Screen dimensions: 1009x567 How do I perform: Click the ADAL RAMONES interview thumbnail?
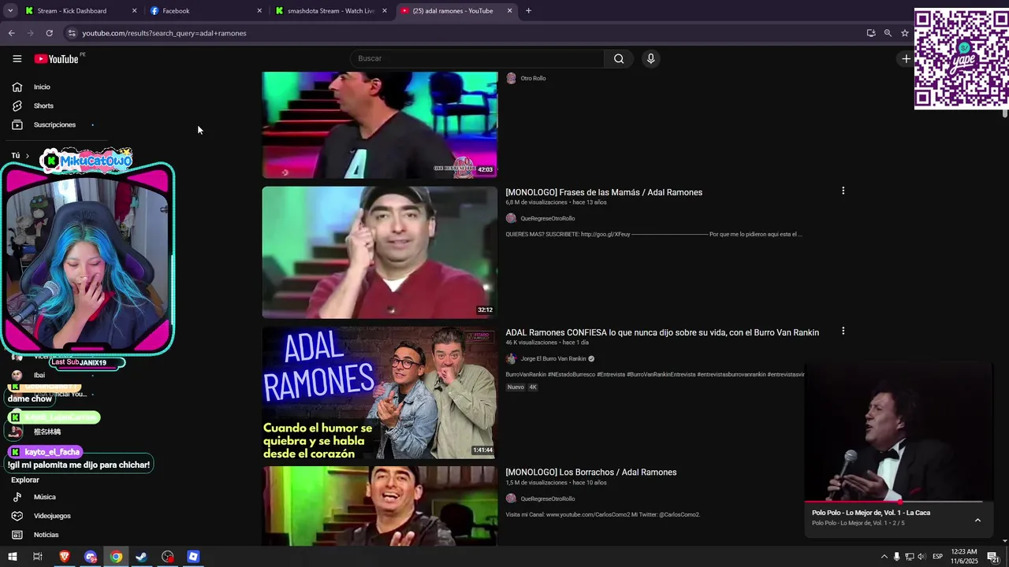pyautogui.click(x=380, y=392)
